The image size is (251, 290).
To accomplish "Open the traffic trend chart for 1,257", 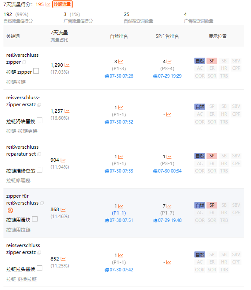I will pos(67,111).
